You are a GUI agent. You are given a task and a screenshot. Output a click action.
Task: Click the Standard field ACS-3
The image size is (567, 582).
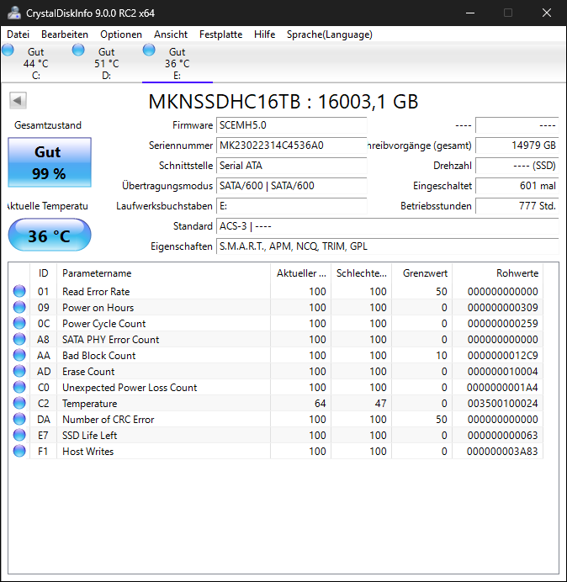pyautogui.click(x=388, y=226)
